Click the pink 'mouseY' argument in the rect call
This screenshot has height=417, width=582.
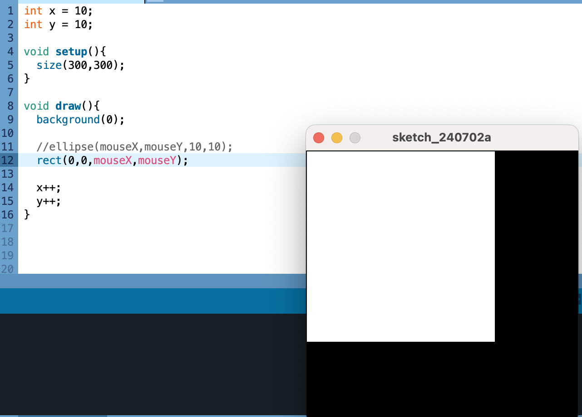pos(157,160)
